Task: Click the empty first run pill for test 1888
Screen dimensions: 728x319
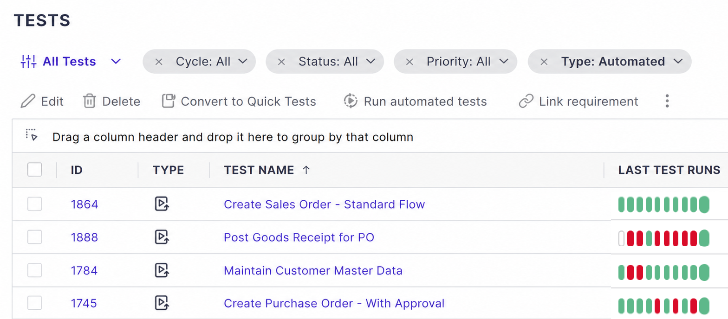Action: [x=621, y=238]
